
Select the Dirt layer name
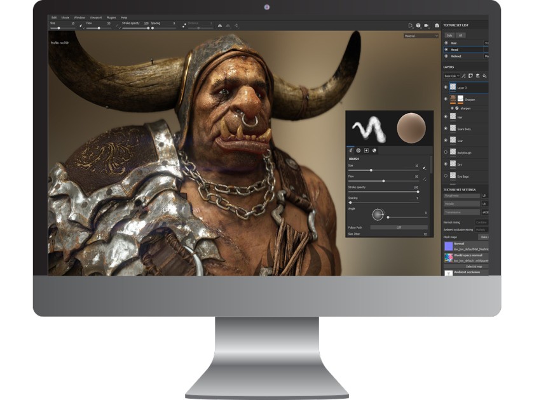[x=460, y=164]
